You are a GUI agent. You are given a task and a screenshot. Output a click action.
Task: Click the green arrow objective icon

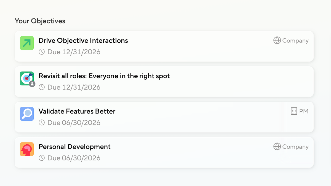click(27, 43)
